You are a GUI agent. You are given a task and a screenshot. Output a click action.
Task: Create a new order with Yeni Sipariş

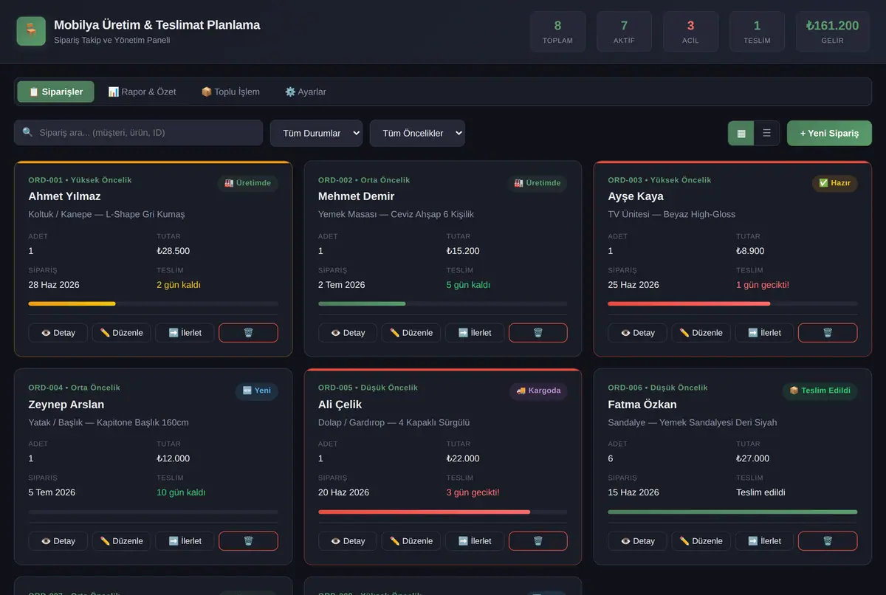[x=829, y=134]
